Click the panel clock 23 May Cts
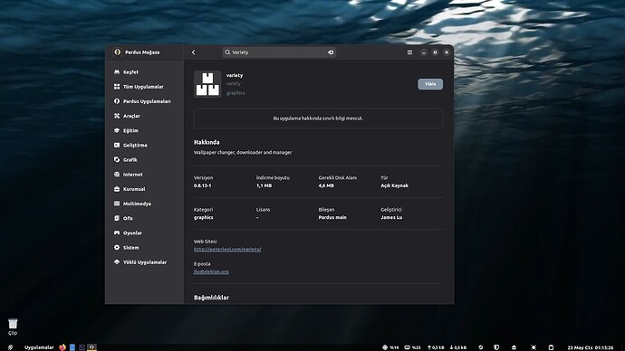 click(591, 347)
